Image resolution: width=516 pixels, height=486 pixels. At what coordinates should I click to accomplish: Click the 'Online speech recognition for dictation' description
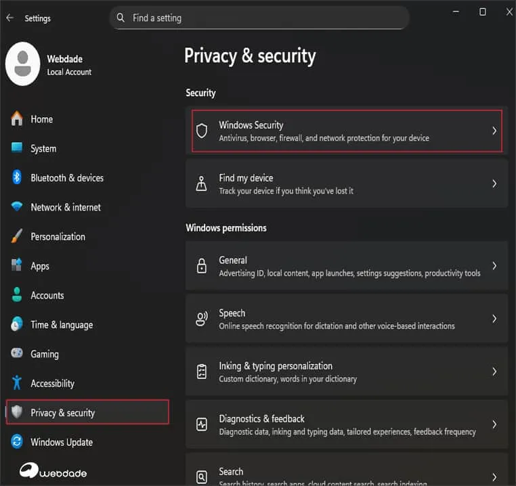coord(337,326)
